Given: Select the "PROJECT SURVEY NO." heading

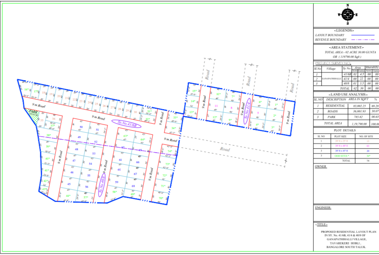Looking at the screenshot, I should pos(333,63).
